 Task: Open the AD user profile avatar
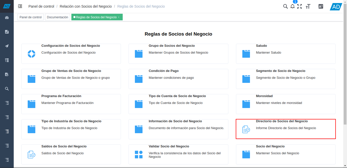336,6
